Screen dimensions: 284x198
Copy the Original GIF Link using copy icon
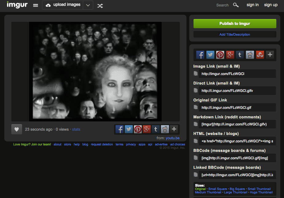(x=196, y=107)
